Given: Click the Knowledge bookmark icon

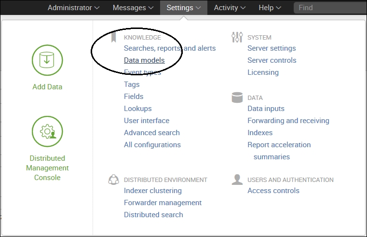Looking at the screenshot, I should [x=114, y=37].
